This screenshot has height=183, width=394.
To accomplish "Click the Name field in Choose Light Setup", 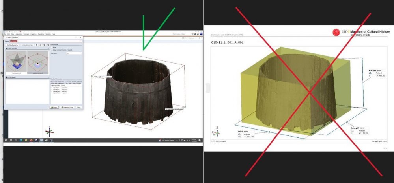I will (x=45, y=41).
